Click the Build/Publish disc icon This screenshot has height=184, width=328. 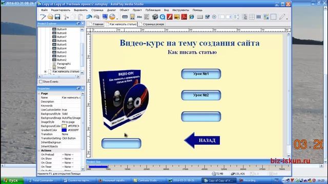[112, 17]
